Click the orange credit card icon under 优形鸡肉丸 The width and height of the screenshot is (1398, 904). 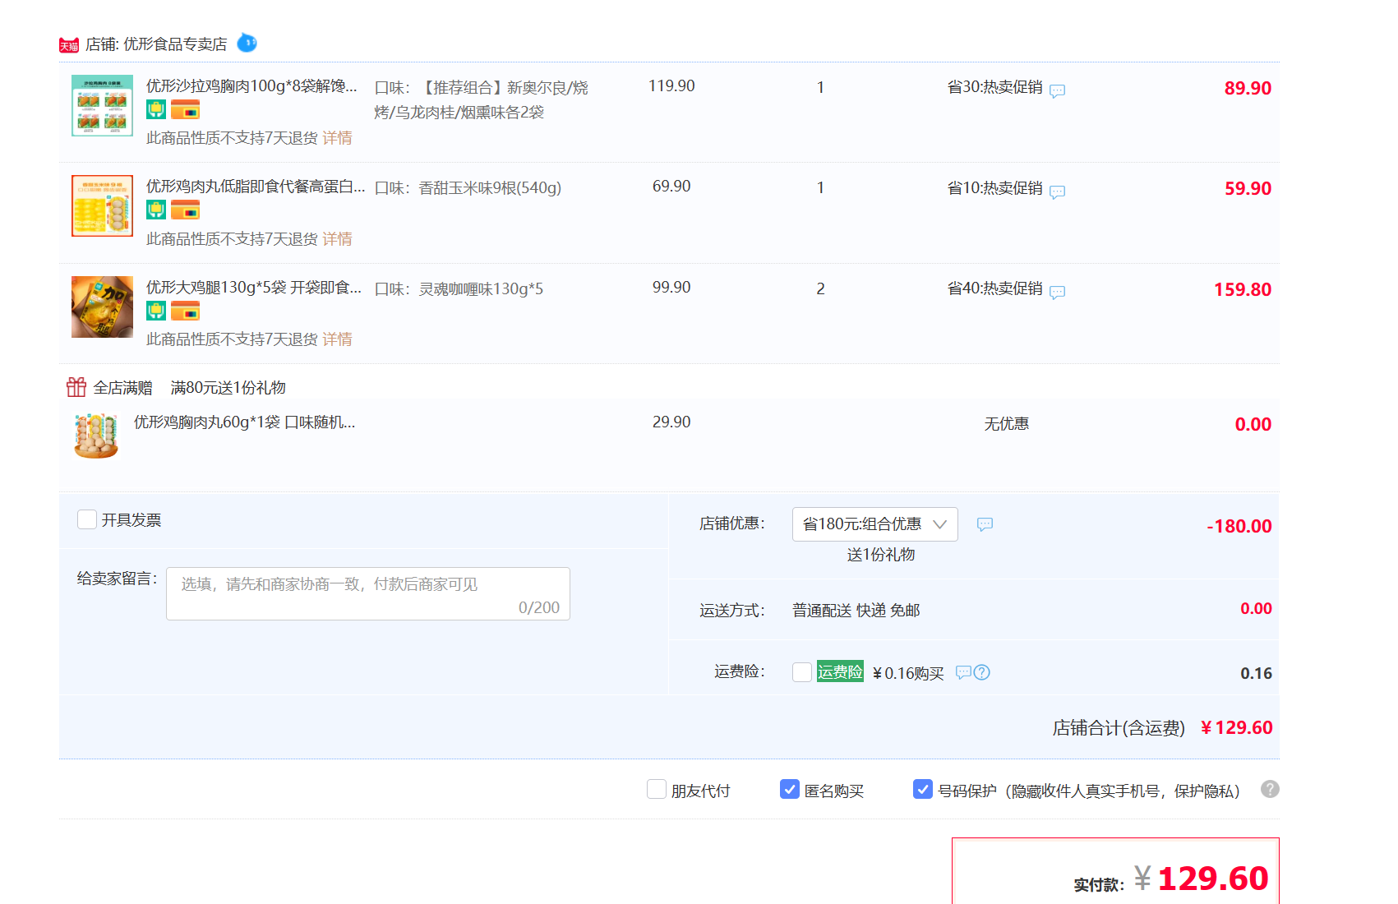coord(185,210)
